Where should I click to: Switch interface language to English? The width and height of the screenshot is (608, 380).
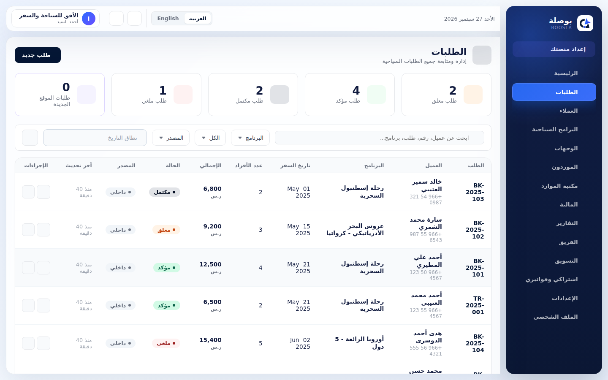coord(168,19)
